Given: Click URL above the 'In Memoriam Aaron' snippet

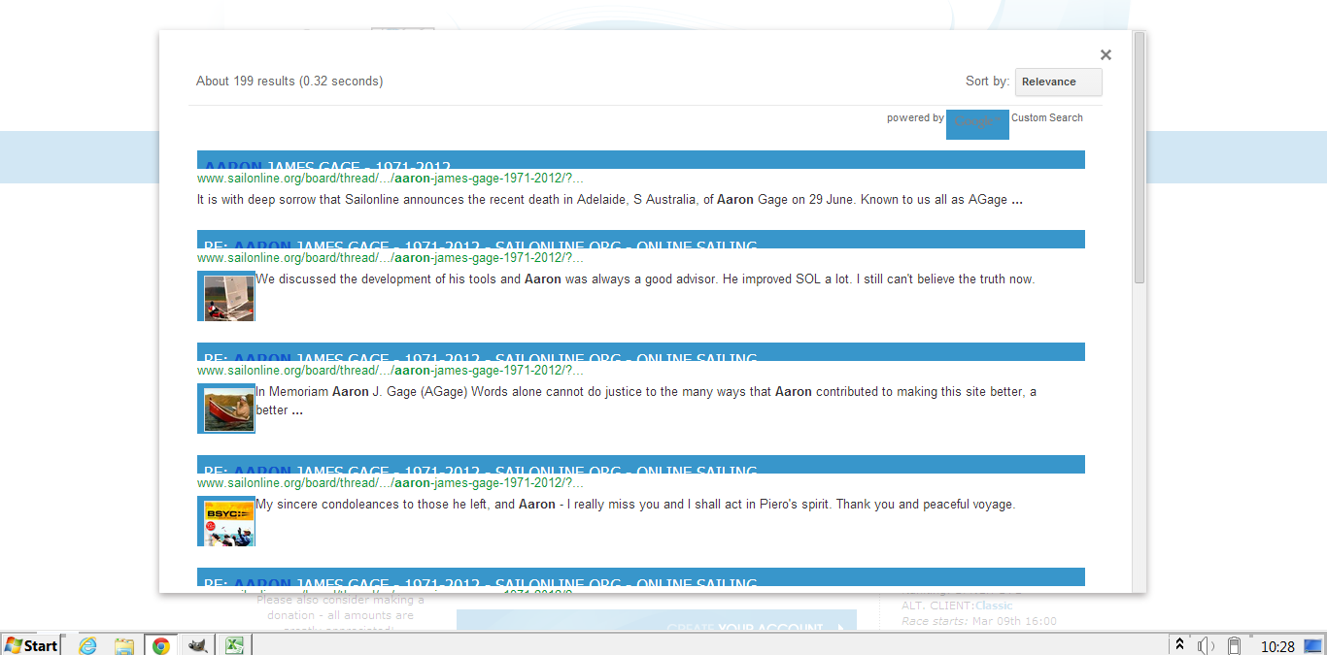Looking at the screenshot, I should point(391,371).
